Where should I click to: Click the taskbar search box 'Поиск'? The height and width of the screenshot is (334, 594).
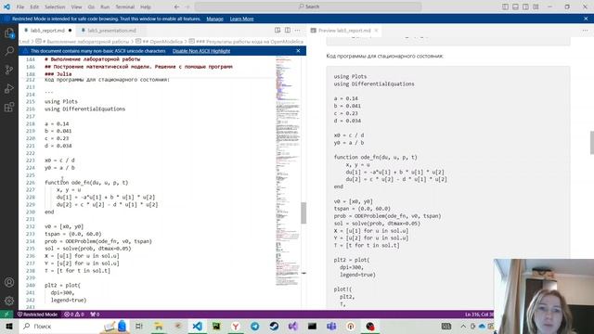pos(58,326)
